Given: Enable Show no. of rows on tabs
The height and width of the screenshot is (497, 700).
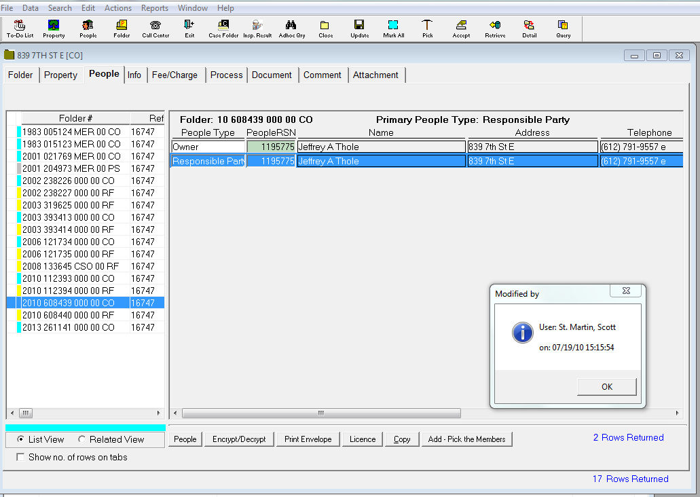Looking at the screenshot, I should pyautogui.click(x=20, y=457).
